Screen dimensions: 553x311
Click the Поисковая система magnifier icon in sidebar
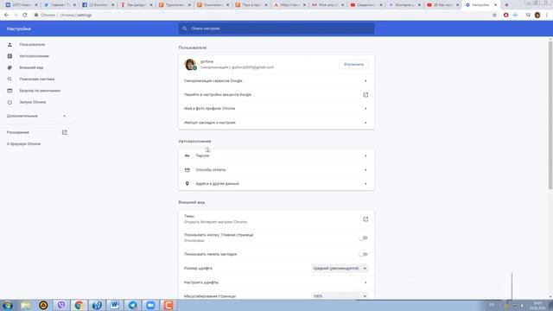10,79
